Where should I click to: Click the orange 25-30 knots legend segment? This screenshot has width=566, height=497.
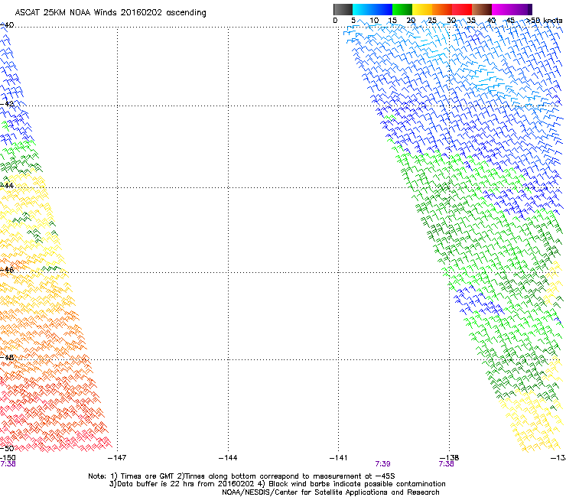tap(442, 9)
